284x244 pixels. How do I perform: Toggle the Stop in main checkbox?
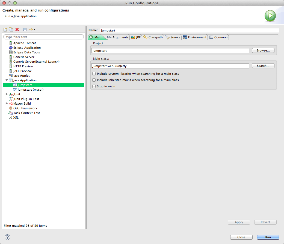(x=94, y=86)
